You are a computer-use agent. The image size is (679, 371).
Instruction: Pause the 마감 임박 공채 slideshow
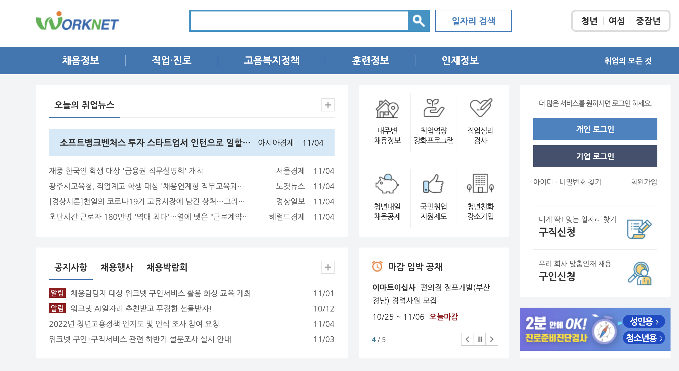480,340
